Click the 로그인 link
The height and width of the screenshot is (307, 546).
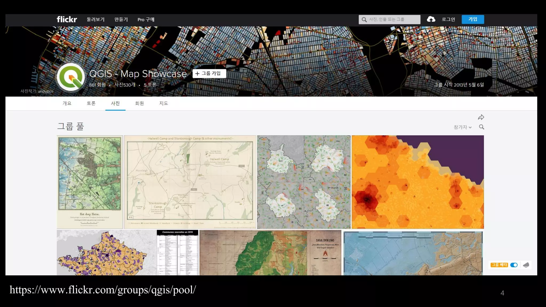coord(448,19)
